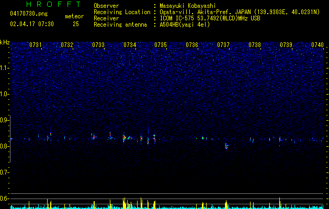Viewport: 329px width, 209px height.
Task: Click the 0.9 frequency axis label
Action: point(4,120)
